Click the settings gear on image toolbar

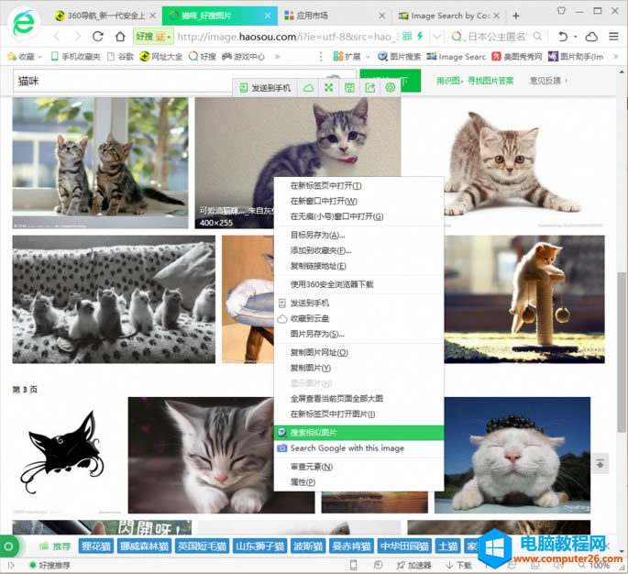pos(391,88)
